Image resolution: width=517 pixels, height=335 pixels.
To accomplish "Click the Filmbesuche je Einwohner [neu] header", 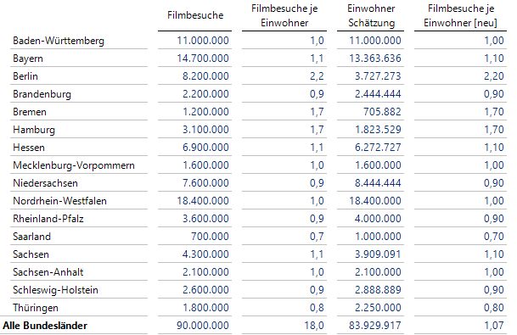I will click(461, 15).
